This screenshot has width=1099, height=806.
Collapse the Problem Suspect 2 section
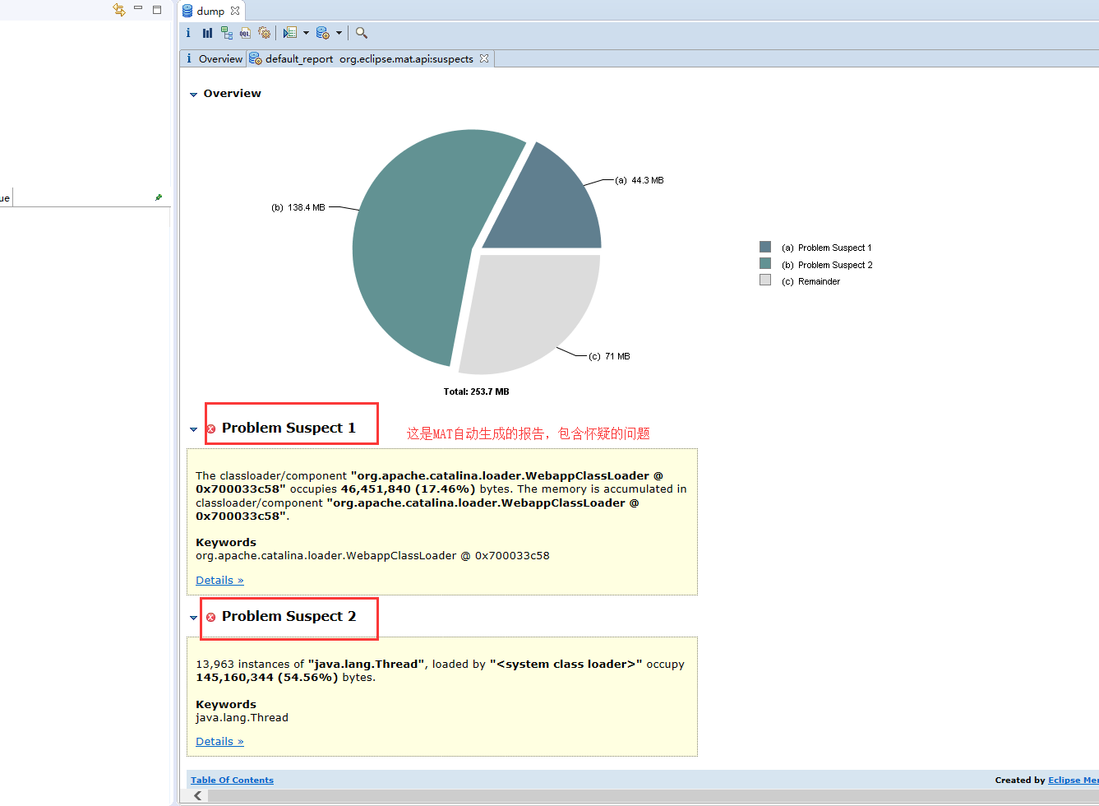pyautogui.click(x=194, y=618)
